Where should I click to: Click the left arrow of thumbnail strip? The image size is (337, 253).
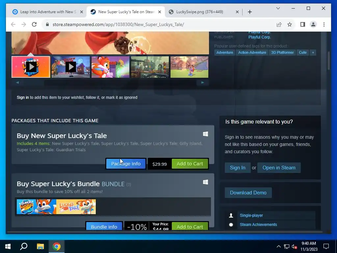pyautogui.click(x=17, y=82)
